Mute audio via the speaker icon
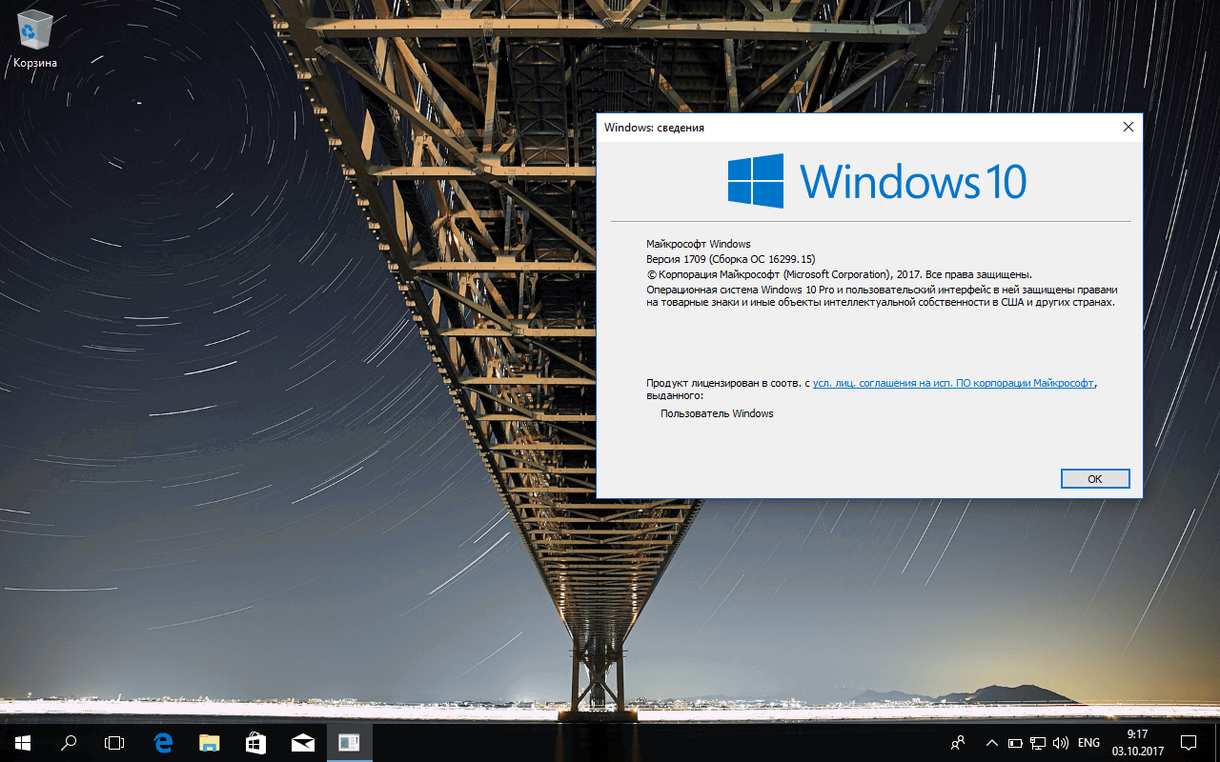The height and width of the screenshot is (762, 1220). 1061,743
